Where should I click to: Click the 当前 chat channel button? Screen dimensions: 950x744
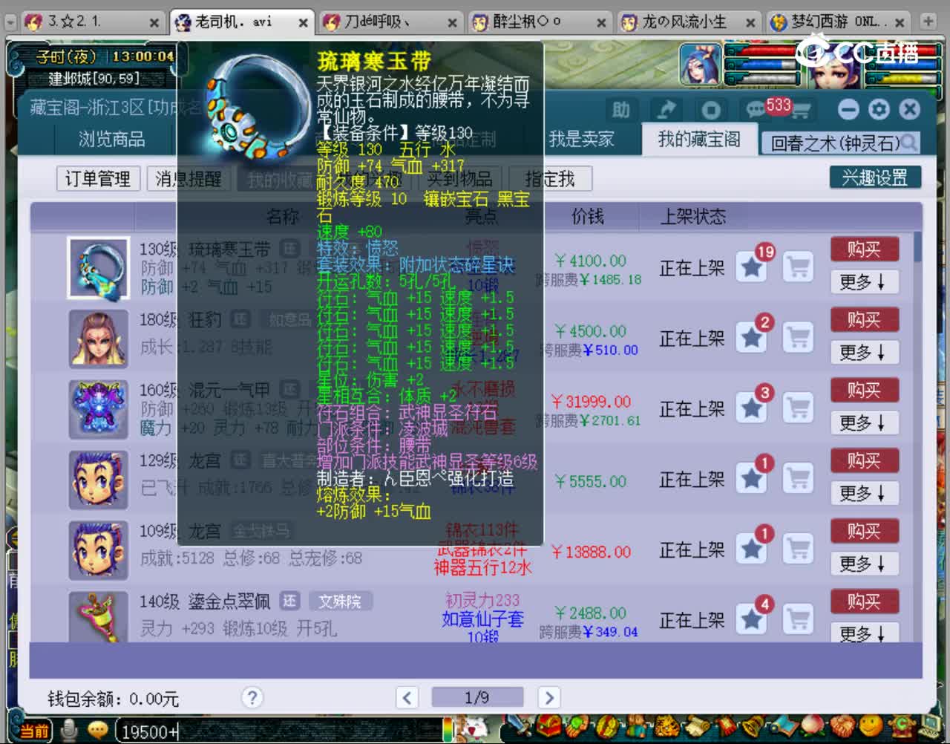[x=33, y=731]
